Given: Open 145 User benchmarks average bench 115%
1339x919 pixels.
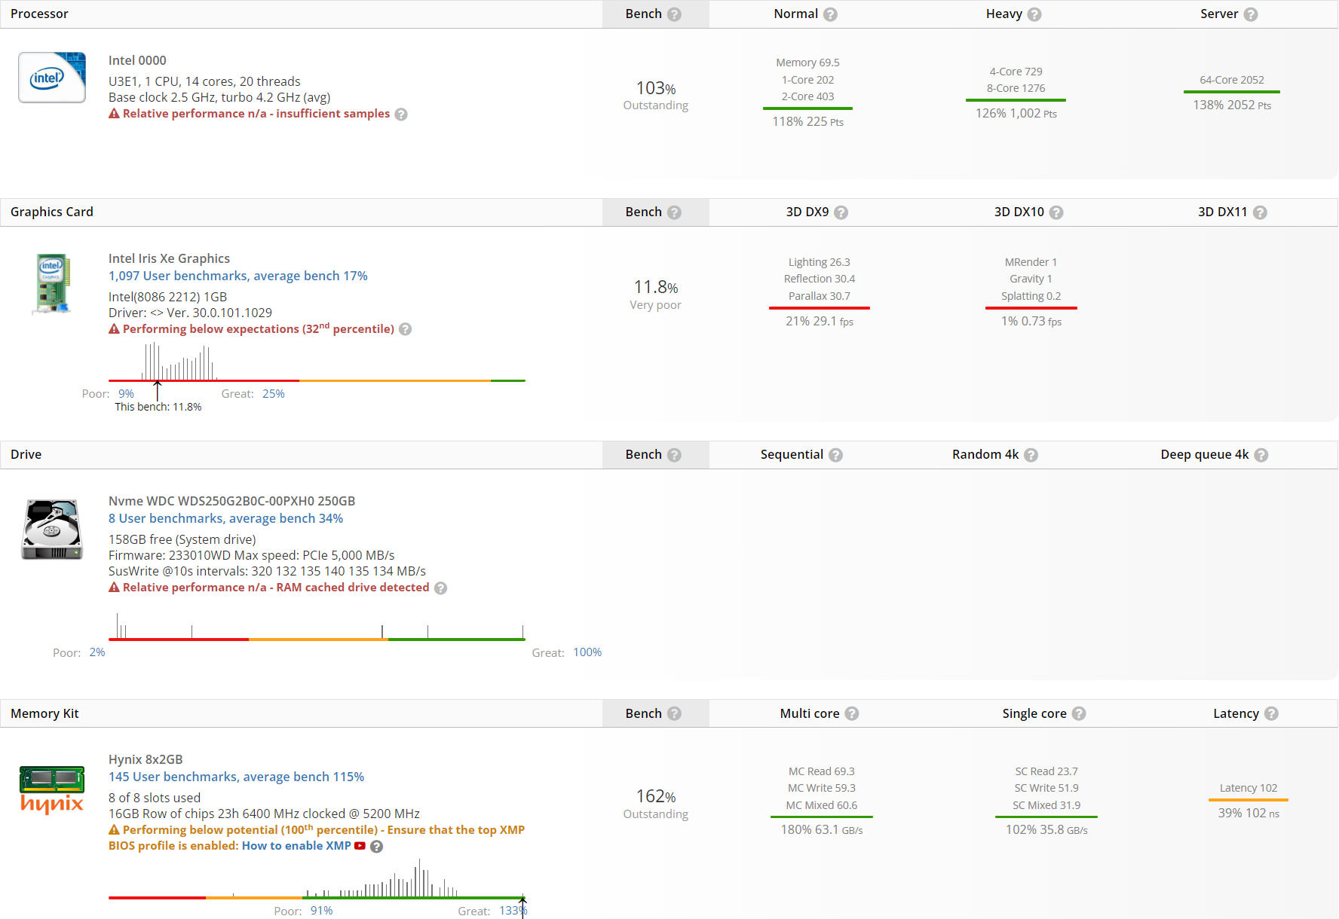Looking at the screenshot, I should [x=236, y=777].
